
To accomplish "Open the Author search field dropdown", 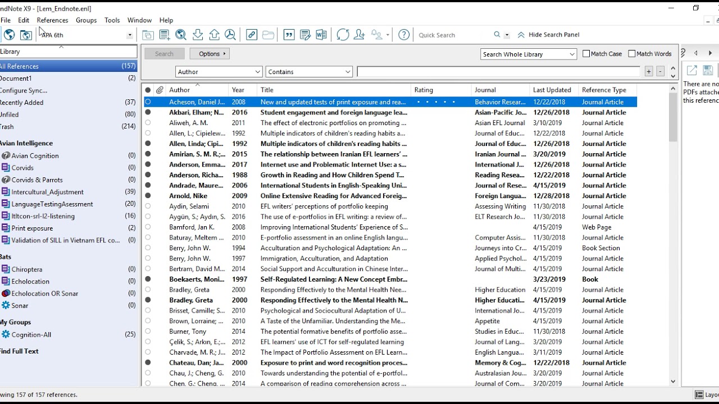I will (219, 72).
